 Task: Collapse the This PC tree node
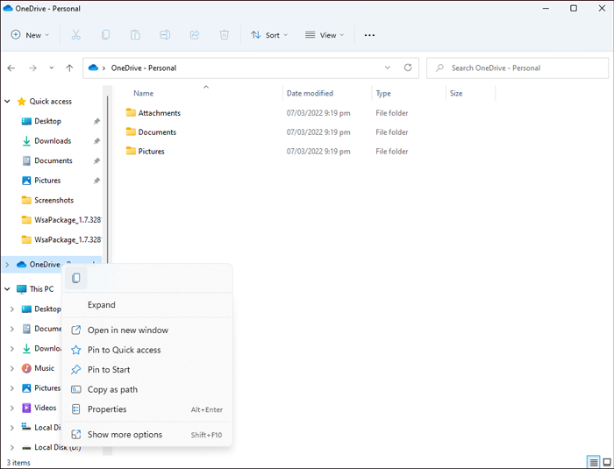click(7, 289)
